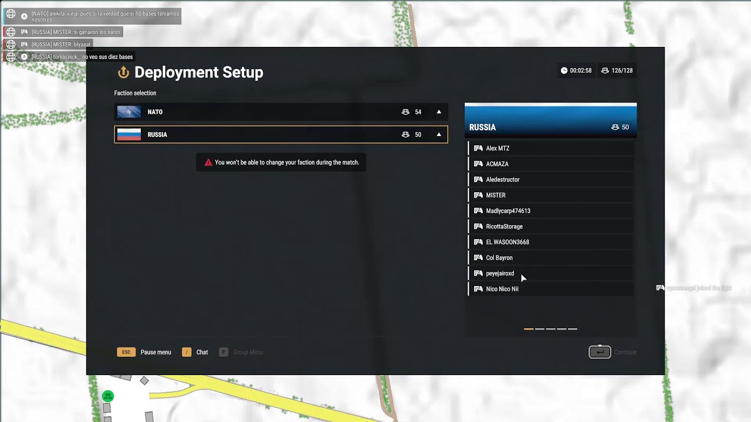Click globe icon beside 'blyaaat' message

[11, 45]
